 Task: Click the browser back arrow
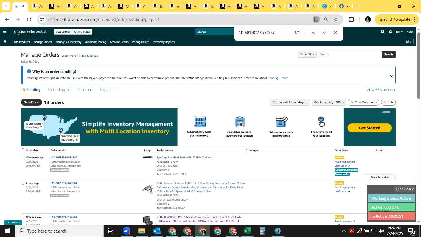[7, 19]
